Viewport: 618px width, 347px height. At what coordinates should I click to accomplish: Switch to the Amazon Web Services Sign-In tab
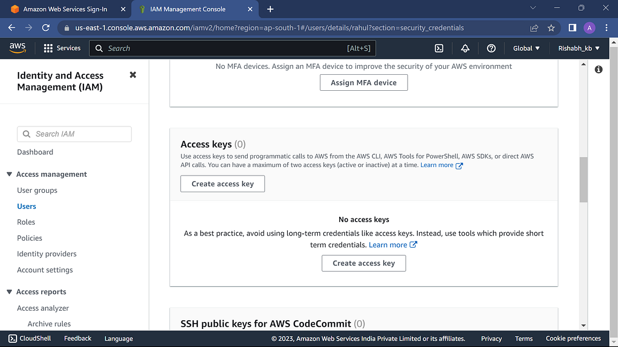click(65, 9)
